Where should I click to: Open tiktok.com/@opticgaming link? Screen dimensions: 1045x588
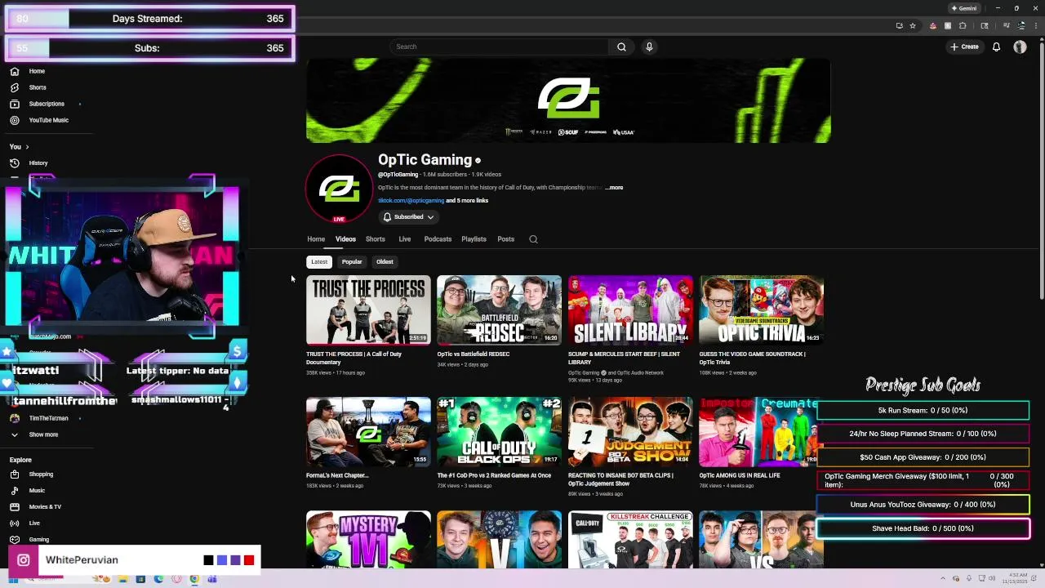[411, 201]
